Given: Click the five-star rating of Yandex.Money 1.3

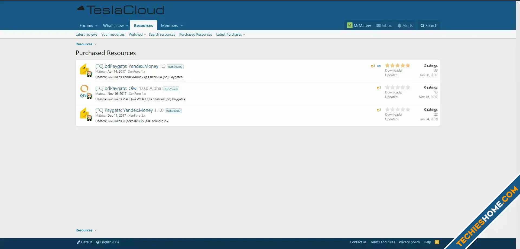Looking at the screenshot, I should (398, 65).
